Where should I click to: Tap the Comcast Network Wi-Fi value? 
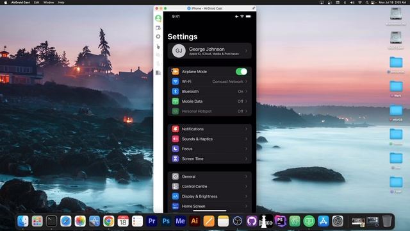pos(227,81)
